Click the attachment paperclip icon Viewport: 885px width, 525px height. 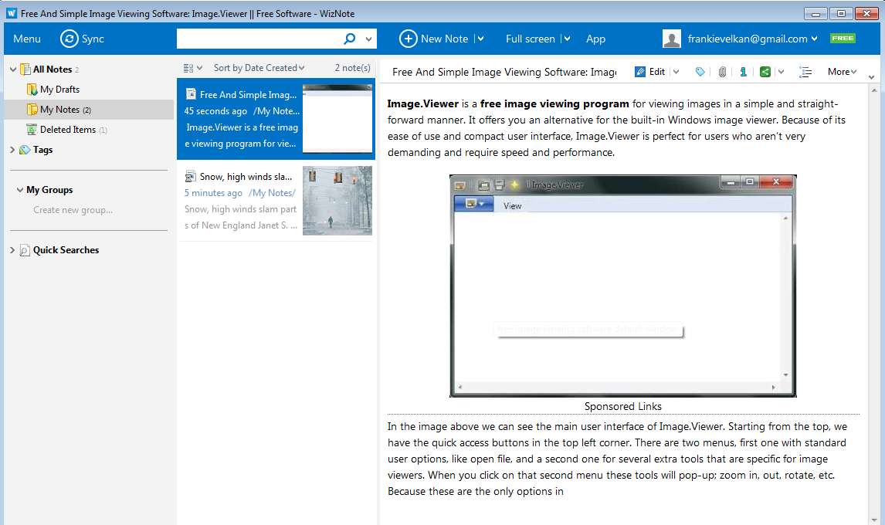click(x=722, y=72)
